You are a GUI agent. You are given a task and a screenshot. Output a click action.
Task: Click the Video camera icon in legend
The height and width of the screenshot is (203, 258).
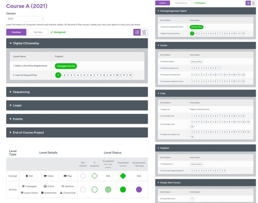pos(46,176)
